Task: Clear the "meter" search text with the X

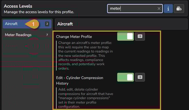Action: pyautogui.click(x=159, y=9)
